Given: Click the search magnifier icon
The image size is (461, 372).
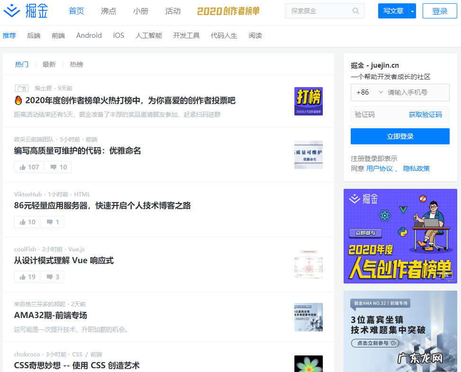Looking at the screenshot, I should (357, 10).
